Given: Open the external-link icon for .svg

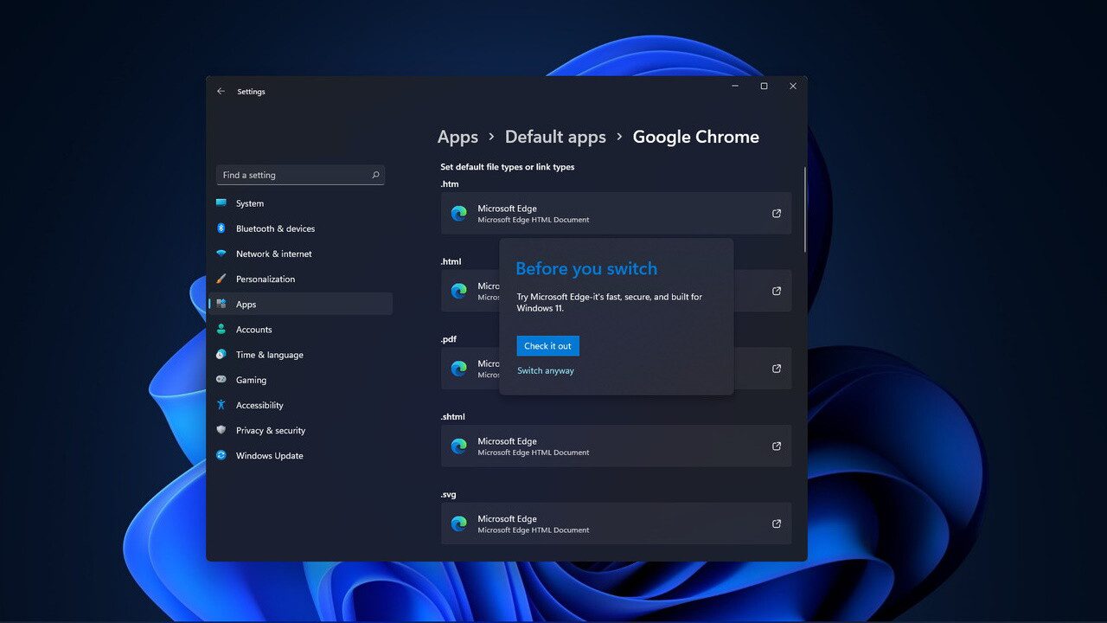Looking at the screenshot, I should 776,523.
